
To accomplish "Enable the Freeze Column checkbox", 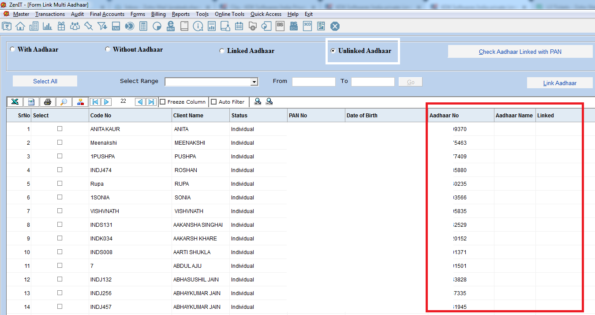I will pyautogui.click(x=162, y=102).
